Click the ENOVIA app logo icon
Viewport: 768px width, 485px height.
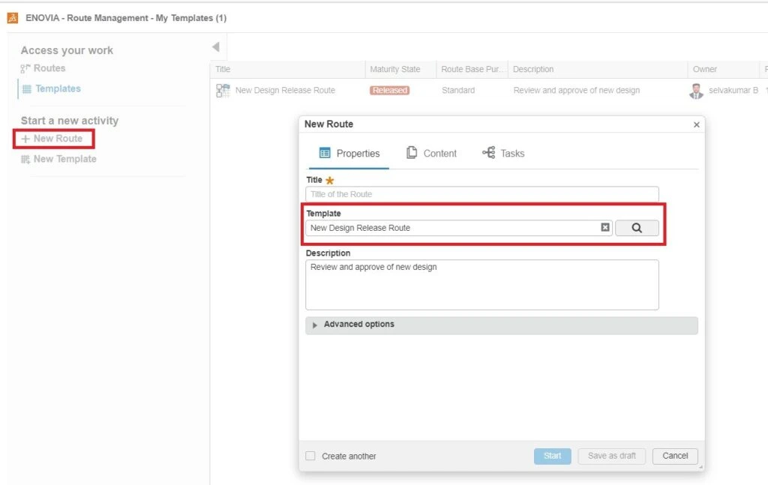(13, 18)
